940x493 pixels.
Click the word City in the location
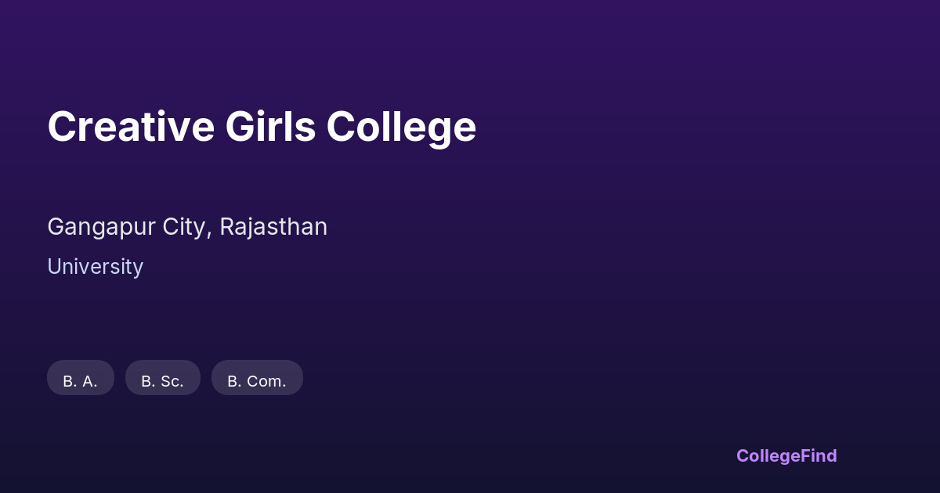point(186,227)
